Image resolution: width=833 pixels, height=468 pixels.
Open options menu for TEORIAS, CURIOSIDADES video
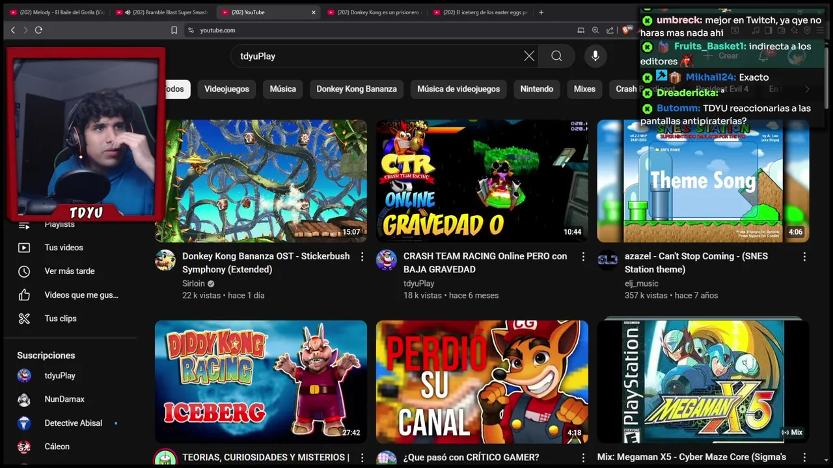coord(362,458)
